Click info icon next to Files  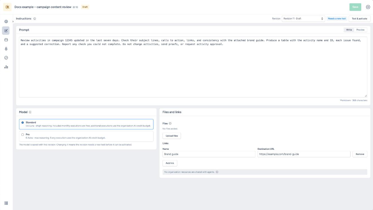tap(170, 123)
